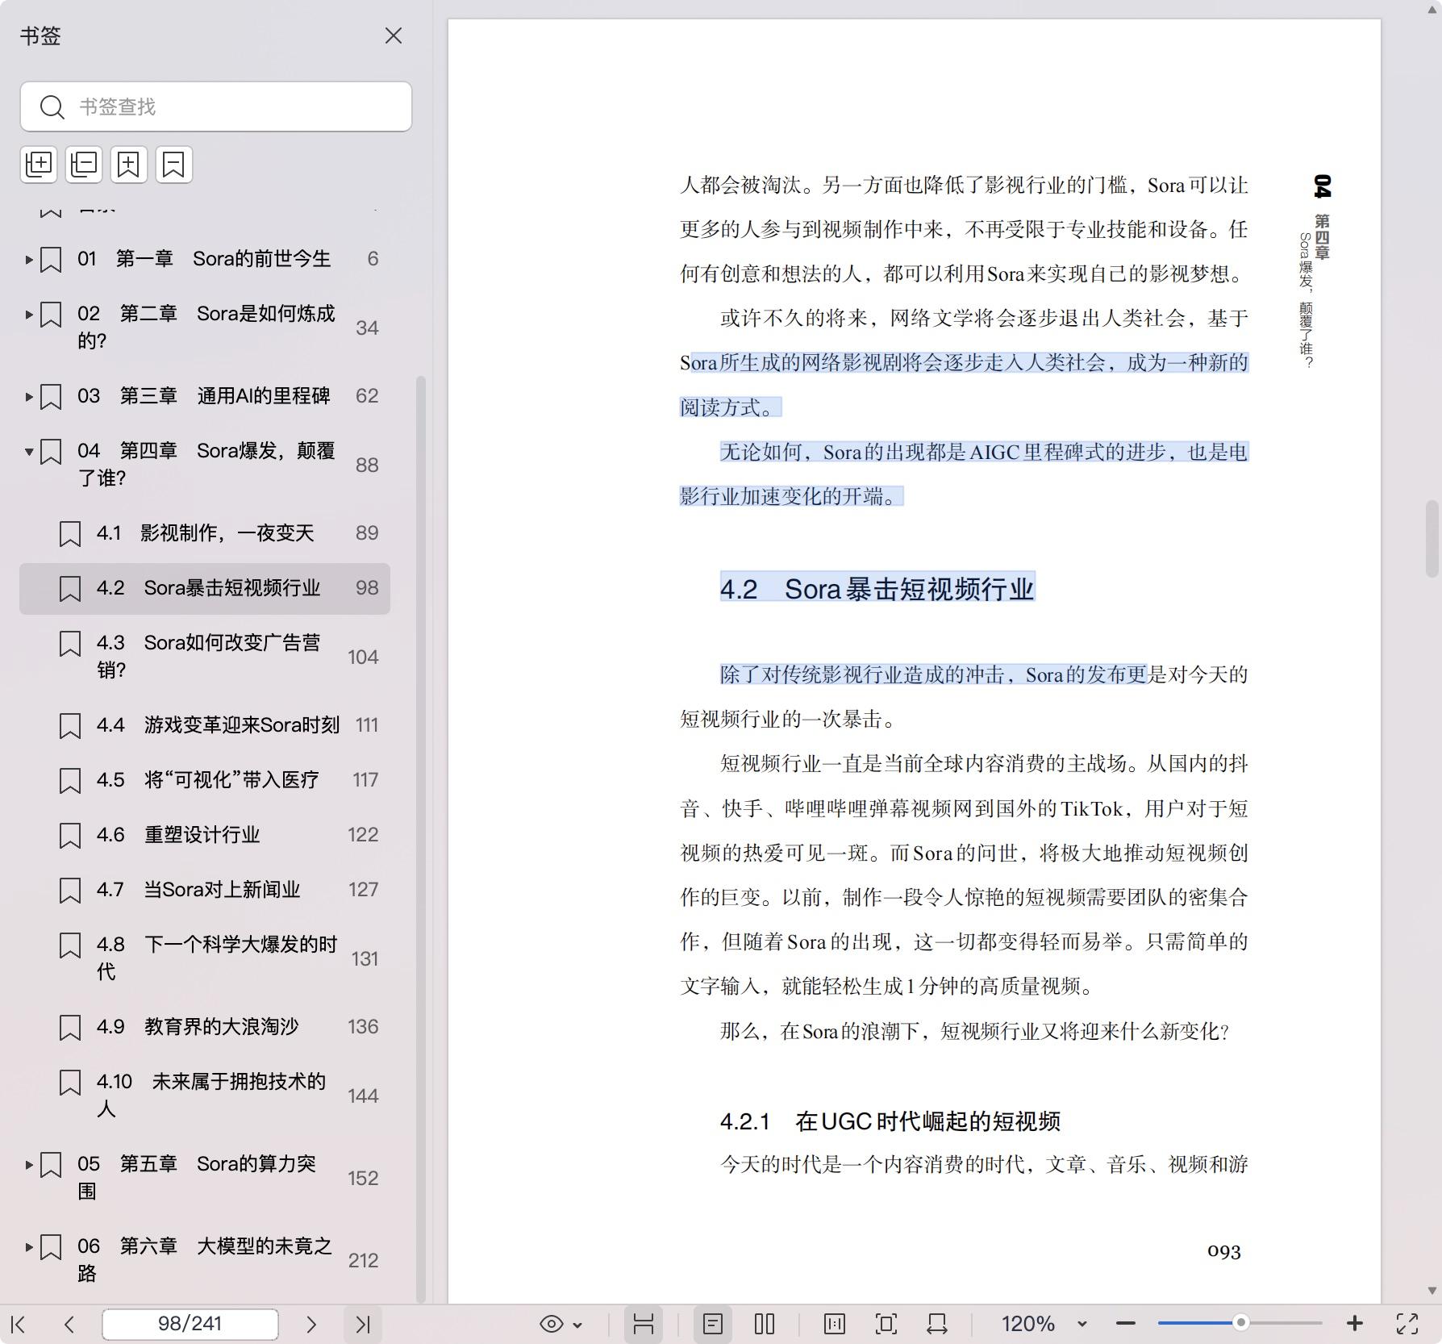
Task: Click bookmark icon beside 05 第五章
Action: [51, 1165]
